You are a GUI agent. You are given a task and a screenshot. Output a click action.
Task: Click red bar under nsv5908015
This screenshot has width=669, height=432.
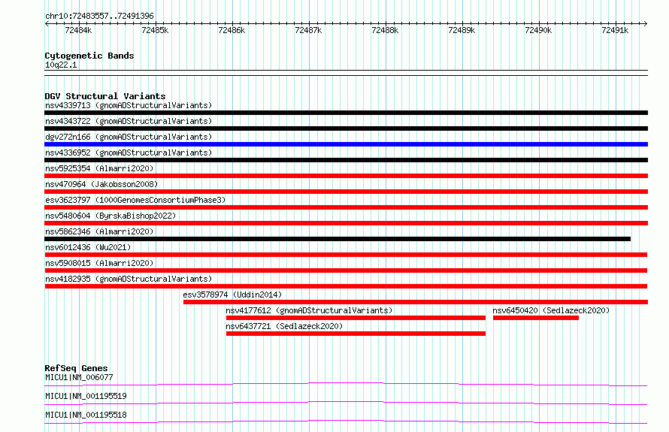346,270
